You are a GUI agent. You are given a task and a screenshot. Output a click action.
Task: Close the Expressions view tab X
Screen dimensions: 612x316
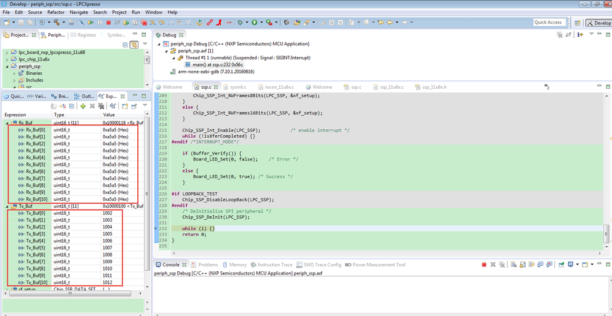click(x=122, y=96)
